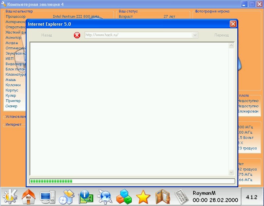Select the Модем row in main window

coord(12,43)
